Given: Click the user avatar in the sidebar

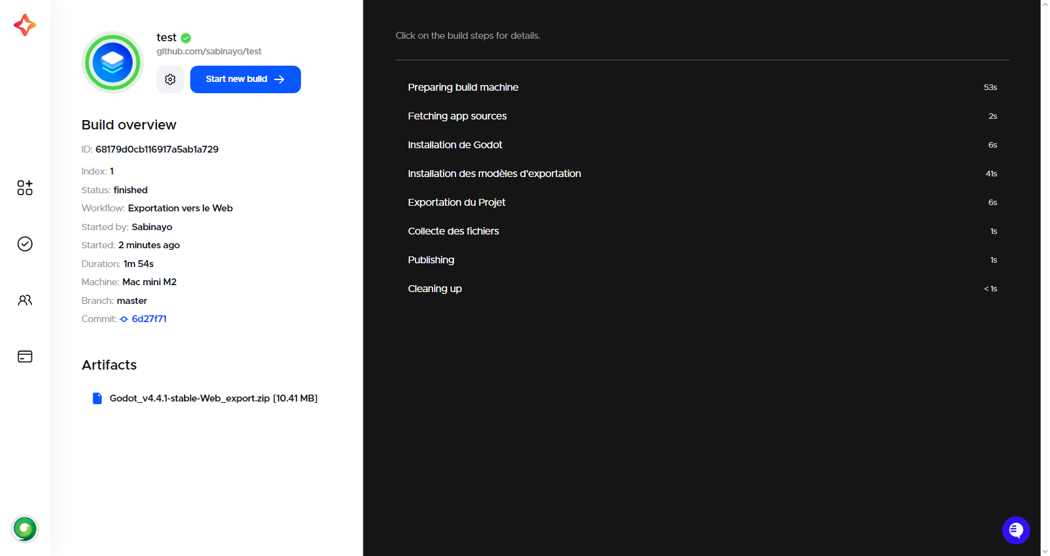Looking at the screenshot, I should (x=25, y=529).
